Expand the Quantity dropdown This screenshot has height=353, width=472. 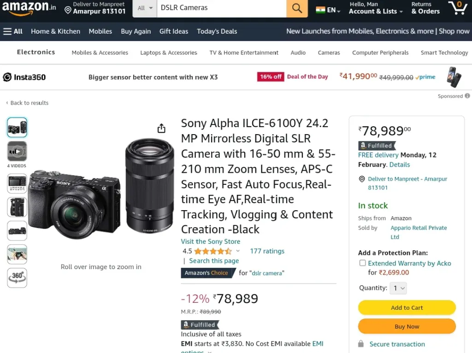pos(398,288)
